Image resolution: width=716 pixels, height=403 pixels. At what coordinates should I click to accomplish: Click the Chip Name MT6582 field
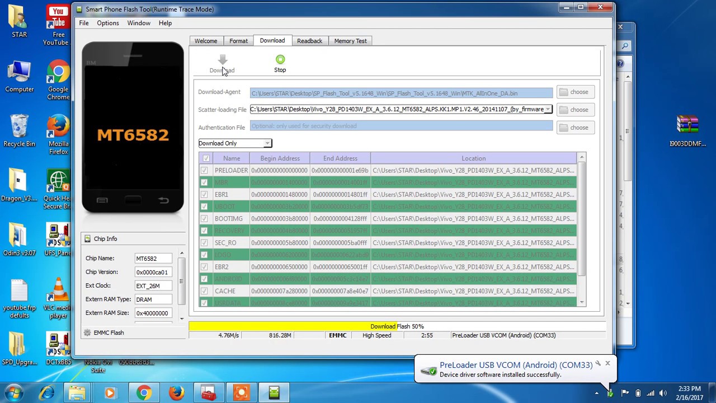click(x=153, y=259)
